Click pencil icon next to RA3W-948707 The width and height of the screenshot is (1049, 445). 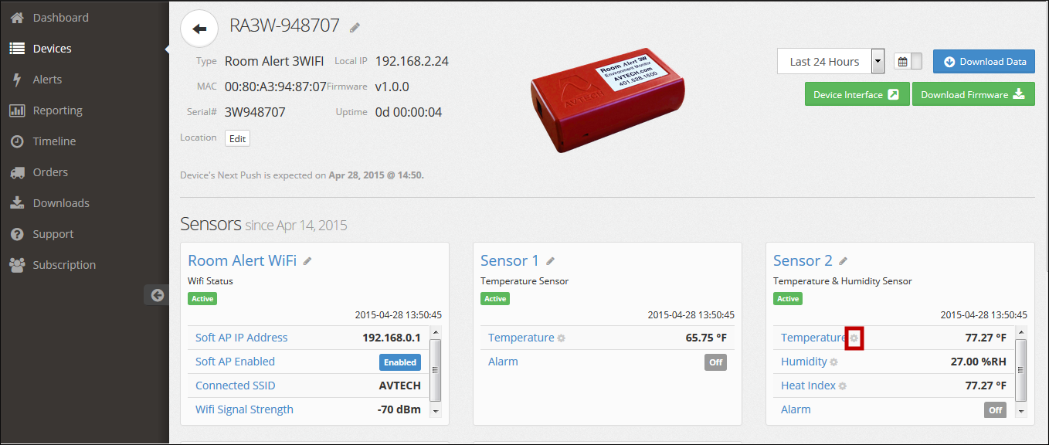pyautogui.click(x=355, y=28)
